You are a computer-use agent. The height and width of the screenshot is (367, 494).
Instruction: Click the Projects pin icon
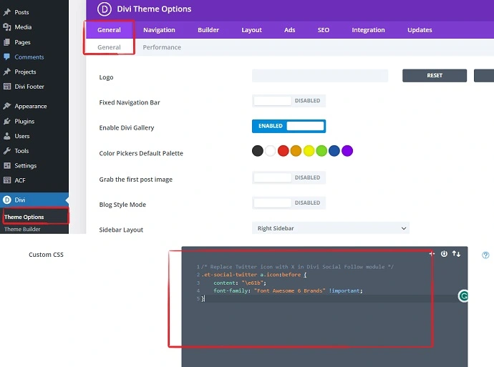click(7, 72)
